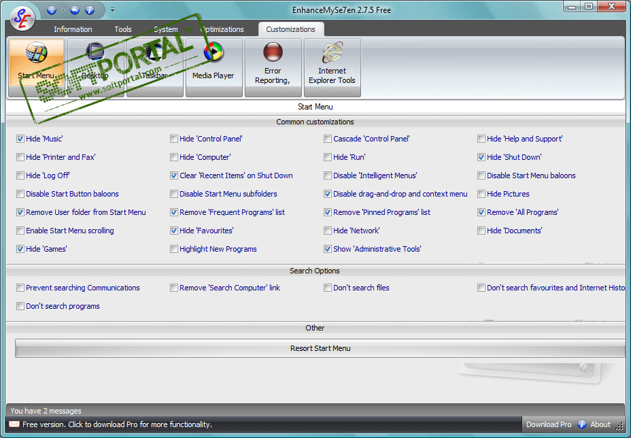Check Don't search favourites and Internet History
The height and width of the screenshot is (438, 631).
coord(481,288)
